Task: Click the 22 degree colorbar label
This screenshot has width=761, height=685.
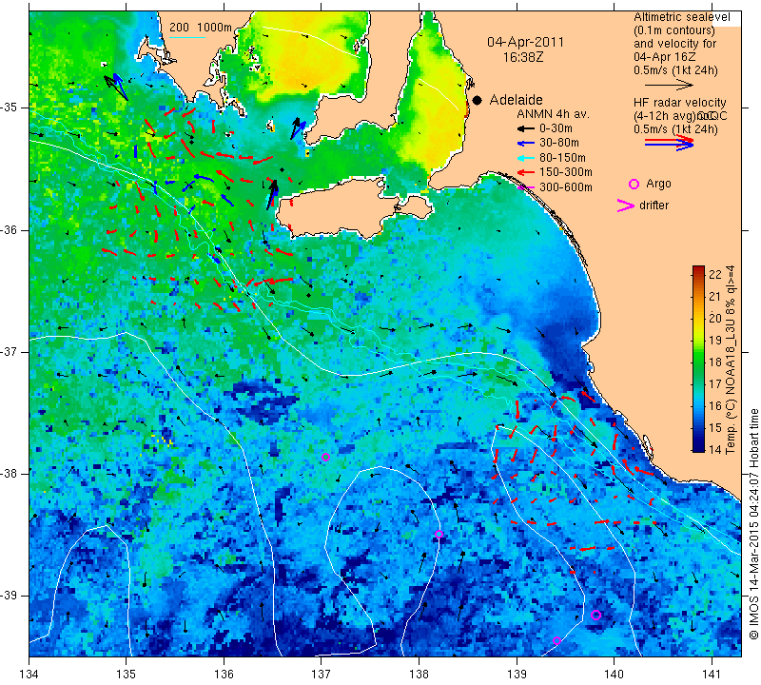Action: point(715,274)
